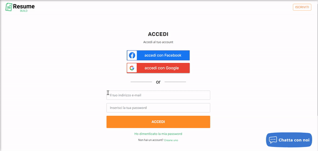Image resolution: width=318 pixels, height=151 pixels.
Task: Submit with the orange ACCEDI button
Action: (158, 122)
